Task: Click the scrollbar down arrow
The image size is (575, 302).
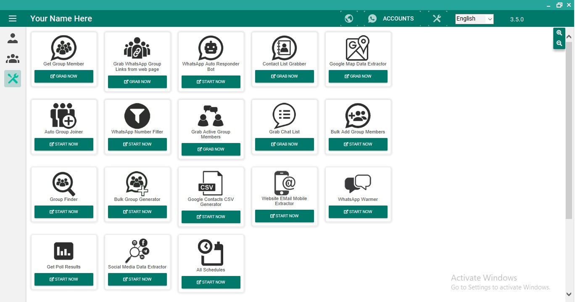Action: click(x=569, y=294)
